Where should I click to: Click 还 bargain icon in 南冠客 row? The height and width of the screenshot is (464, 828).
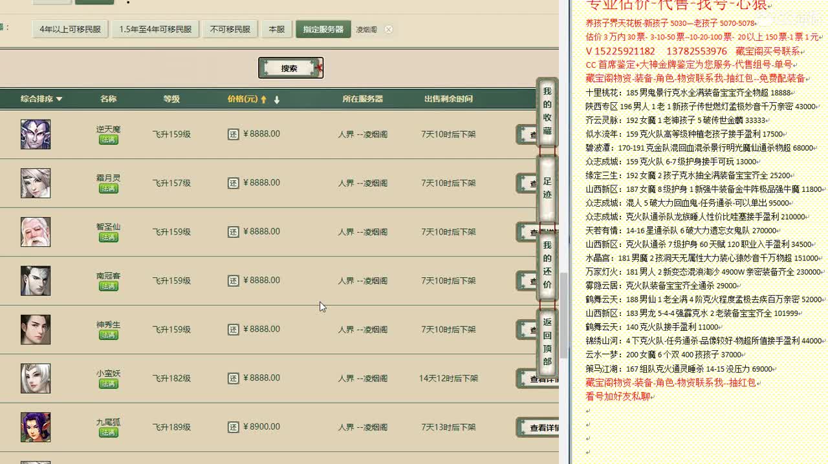click(234, 280)
